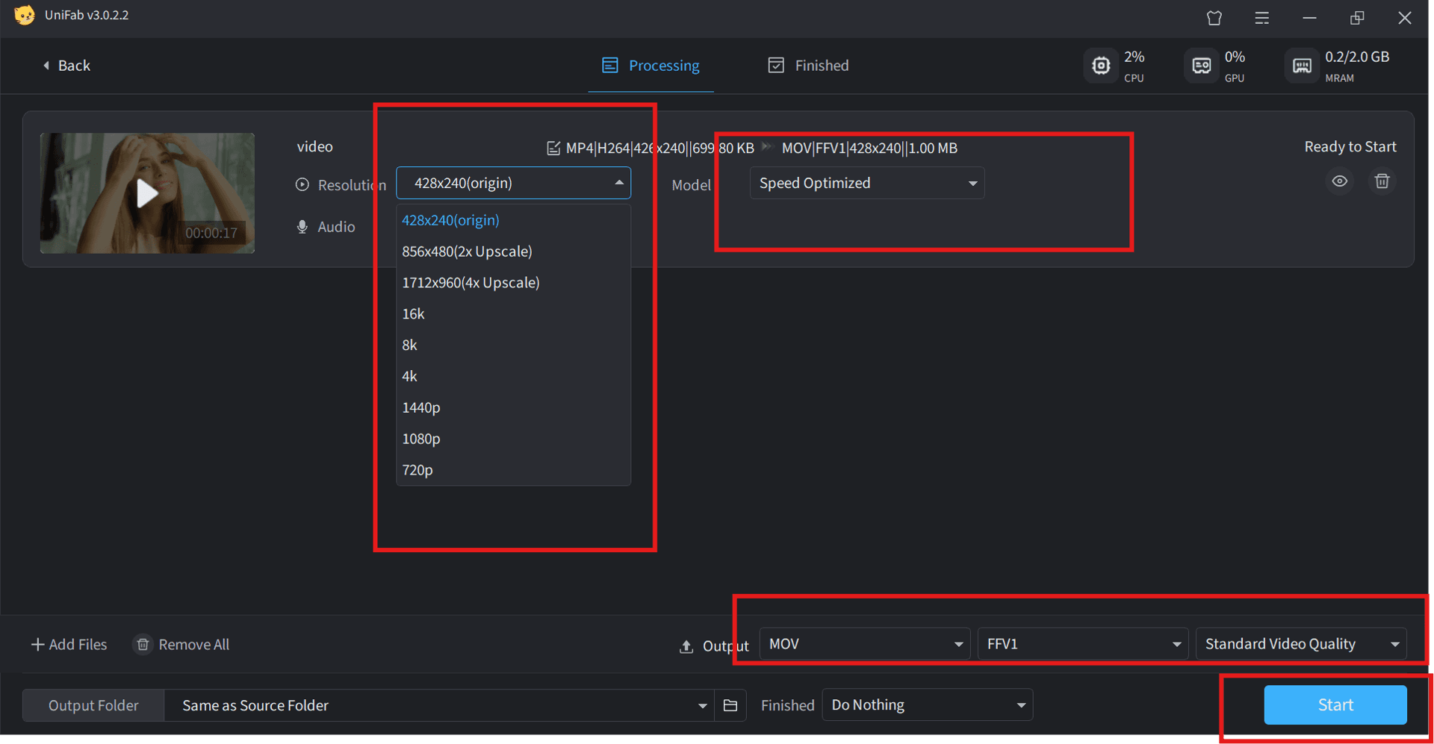This screenshot has height=744, width=1434.
Task: Select 4k resolution option
Action: [x=513, y=377]
